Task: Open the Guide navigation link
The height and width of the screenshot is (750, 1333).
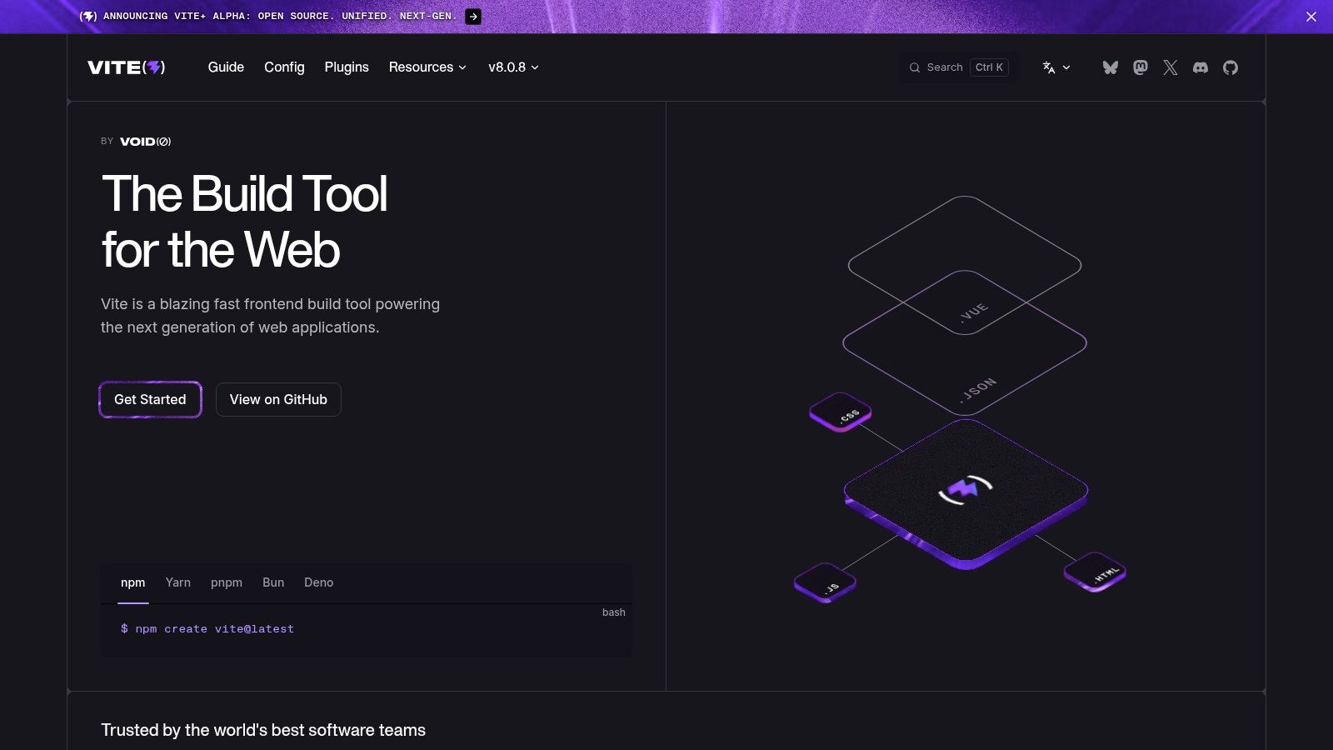Action: [x=226, y=67]
